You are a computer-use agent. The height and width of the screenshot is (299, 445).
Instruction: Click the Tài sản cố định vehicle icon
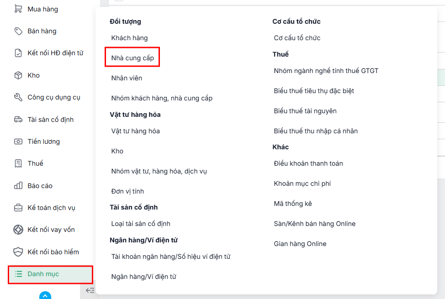click(18, 120)
